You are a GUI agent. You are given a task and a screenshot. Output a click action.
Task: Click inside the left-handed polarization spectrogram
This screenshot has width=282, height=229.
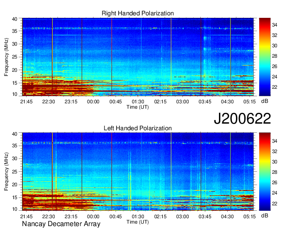[138, 171]
